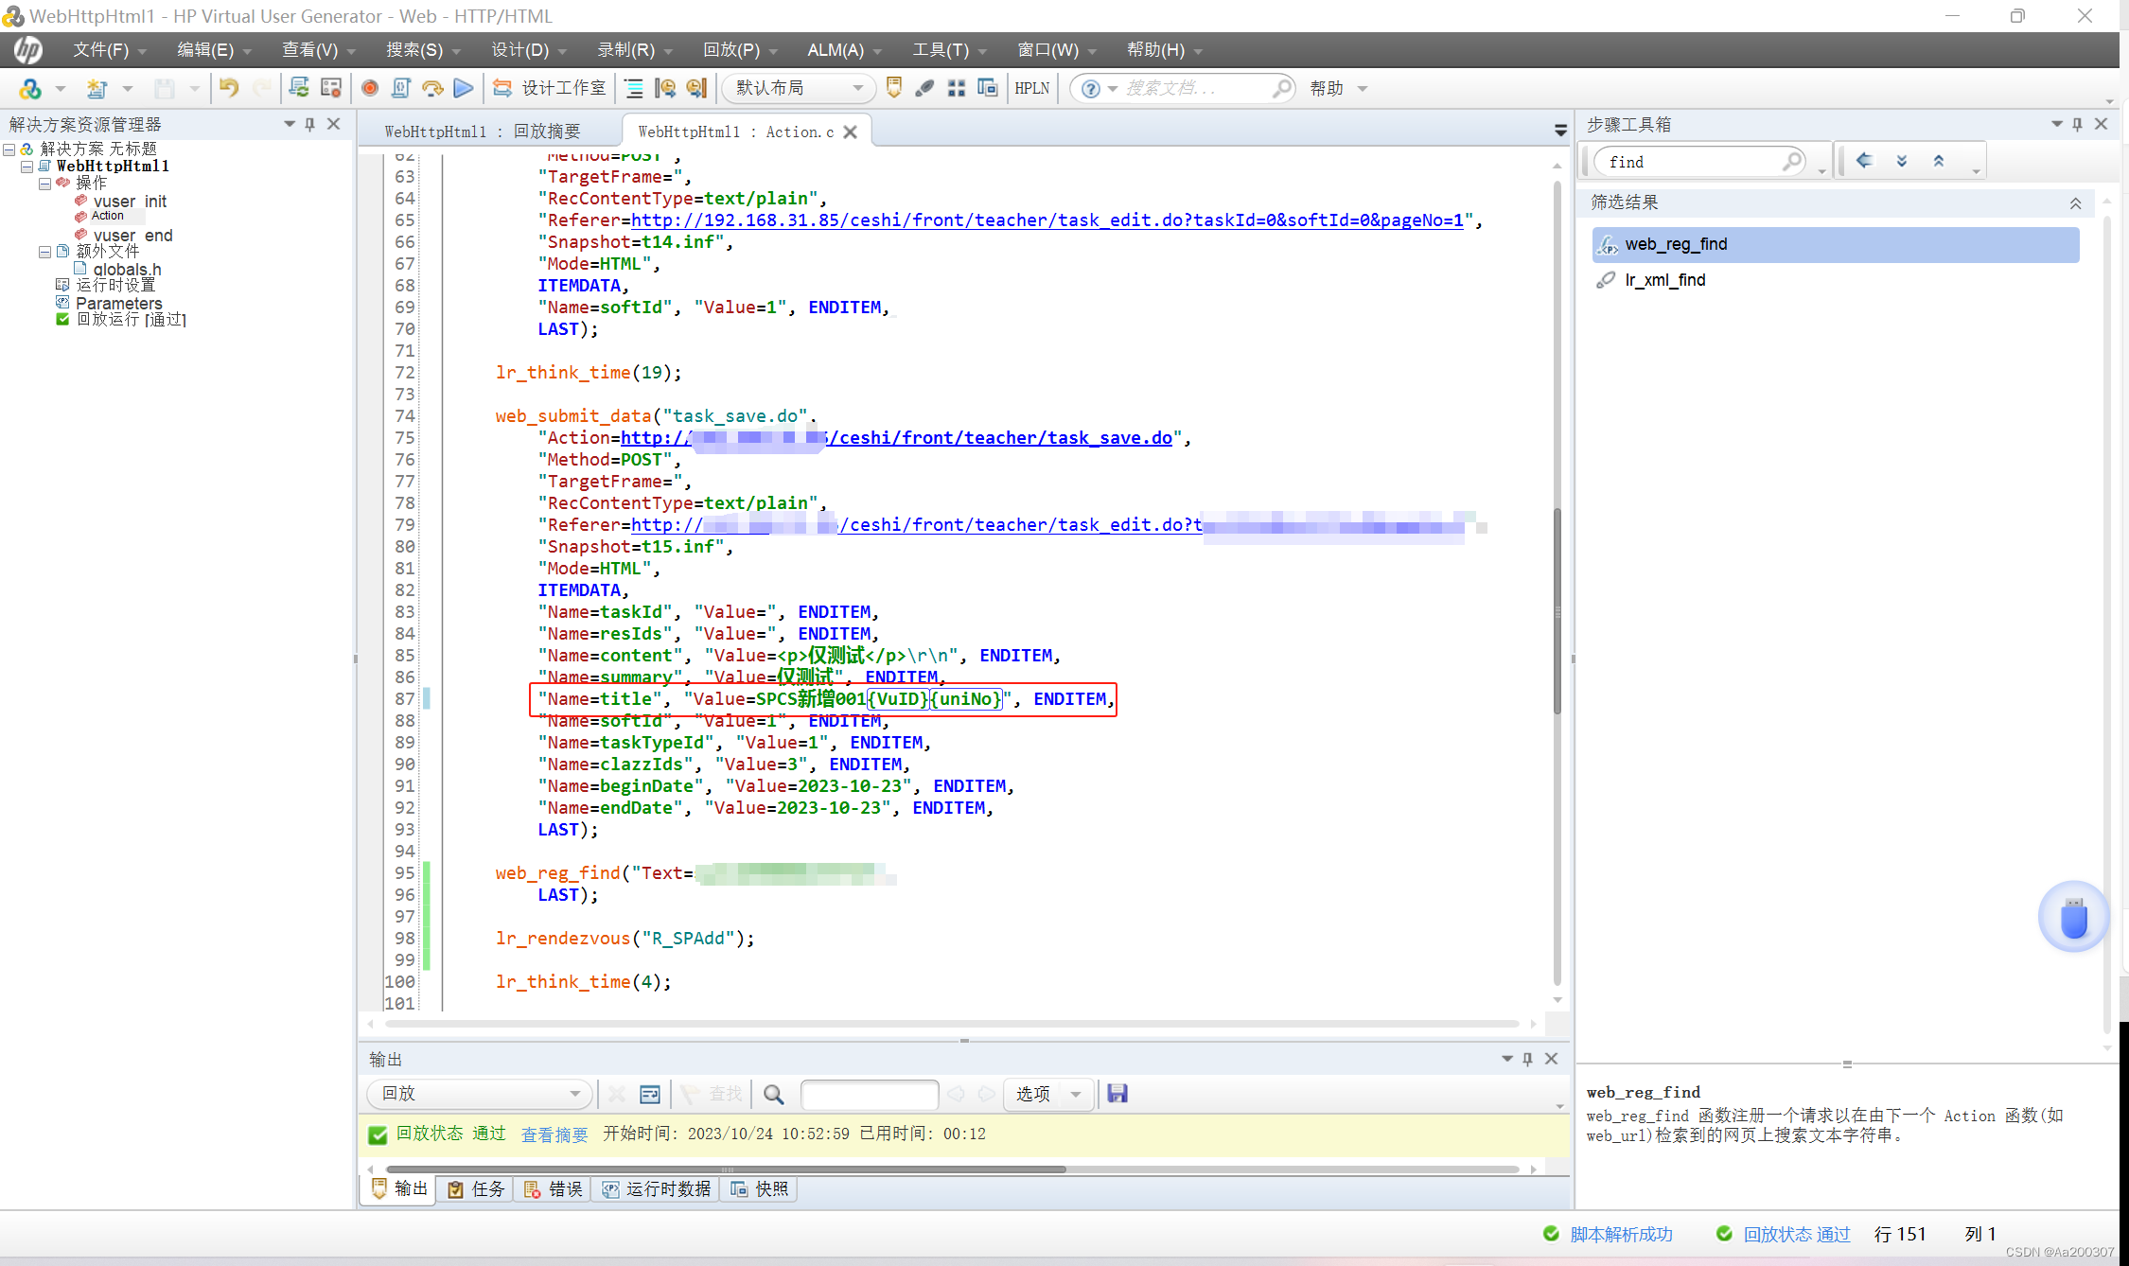
Task: Select lr_xml_find in filter results
Action: [1664, 280]
